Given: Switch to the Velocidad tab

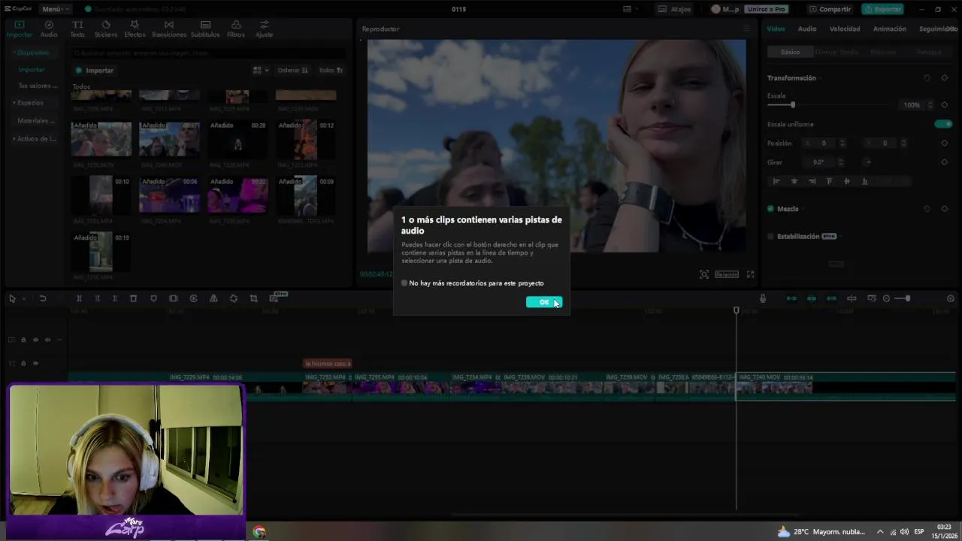Looking at the screenshot, I should (845, 29).
